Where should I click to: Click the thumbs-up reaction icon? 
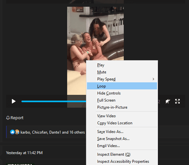pyautogui.click(x=12, y=132)
